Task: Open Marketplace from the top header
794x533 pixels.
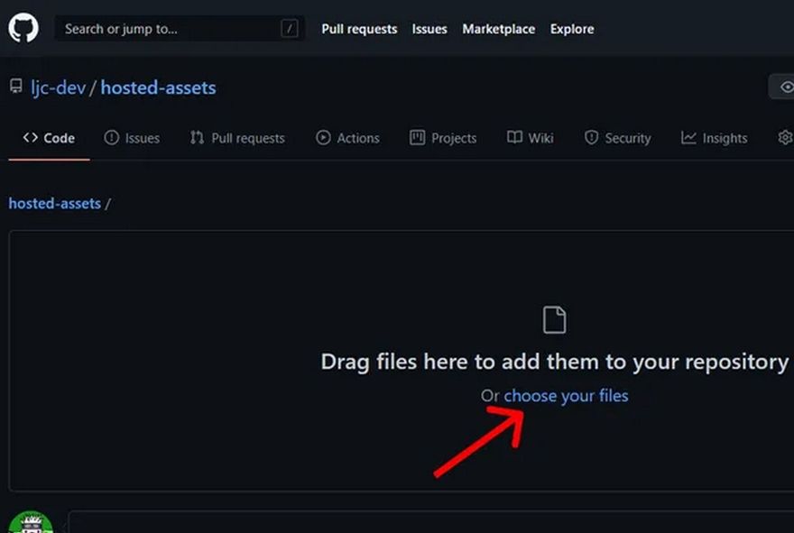Action: (500, 29)
